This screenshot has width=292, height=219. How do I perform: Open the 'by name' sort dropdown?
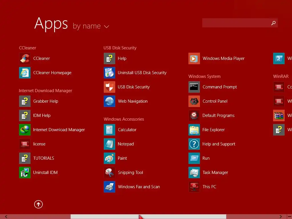91,26
